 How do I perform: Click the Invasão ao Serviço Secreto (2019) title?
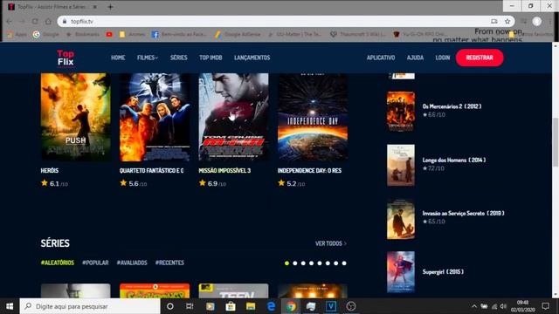pyautogui.click(x=464, y=213)
